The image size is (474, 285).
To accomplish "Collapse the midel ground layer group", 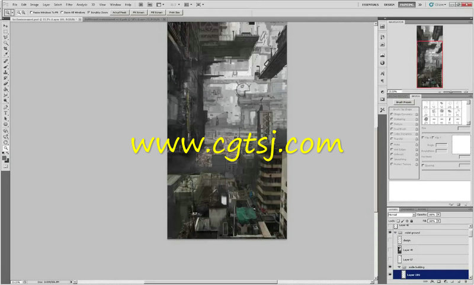I will click(395, 233).
